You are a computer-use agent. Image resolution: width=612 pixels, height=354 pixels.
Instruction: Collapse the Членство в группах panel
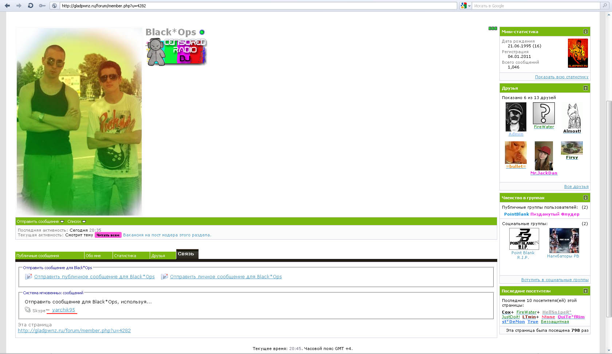[585, 198]
